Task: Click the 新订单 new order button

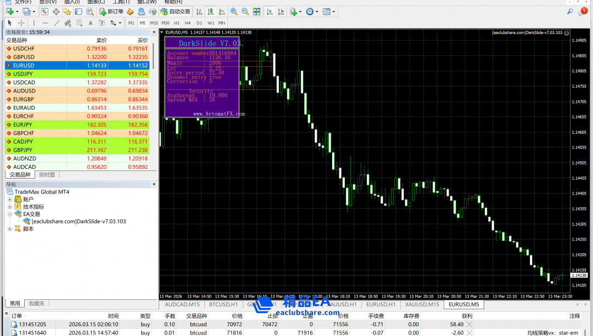Action: [111, 12]
